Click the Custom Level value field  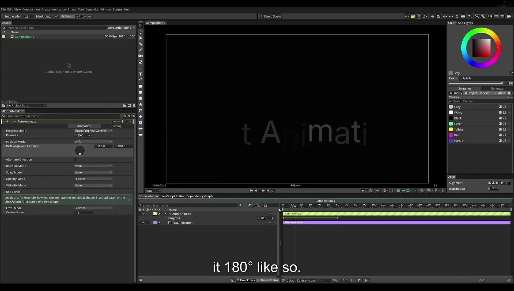point(83,213)
